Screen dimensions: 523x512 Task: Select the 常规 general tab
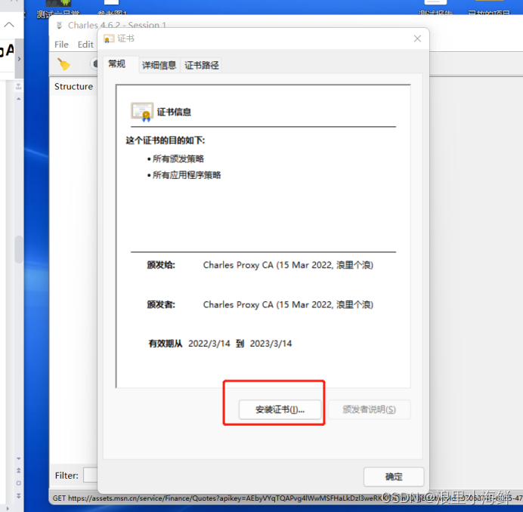coord(116,64)
